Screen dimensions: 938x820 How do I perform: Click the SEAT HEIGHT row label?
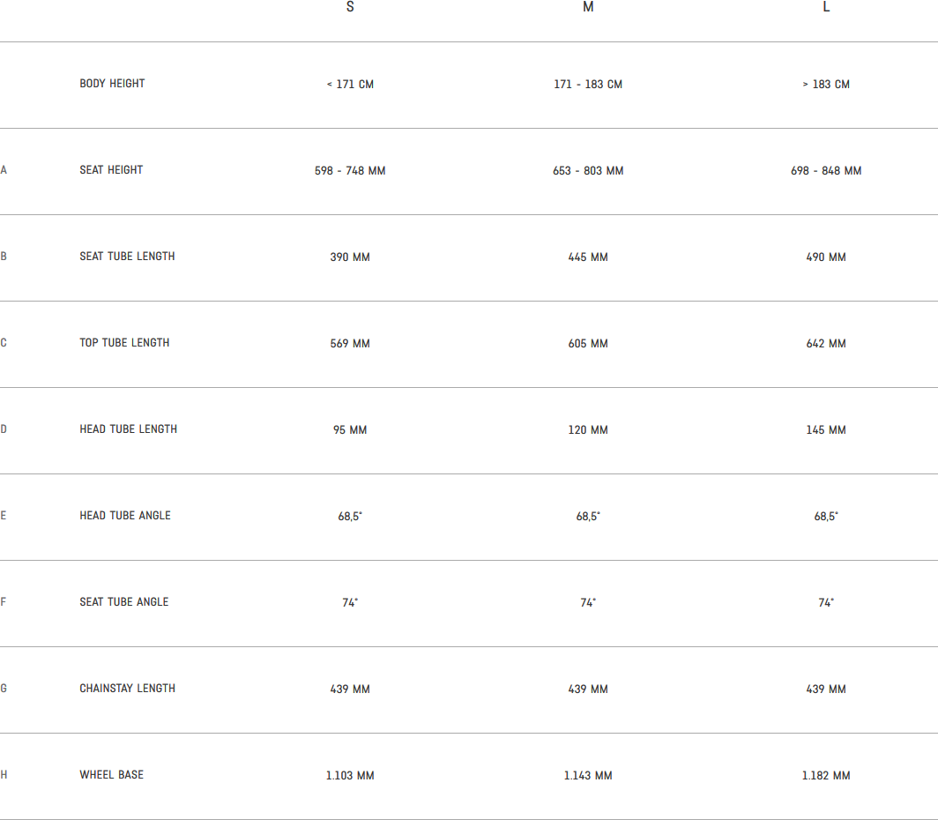tap(111, 170)
